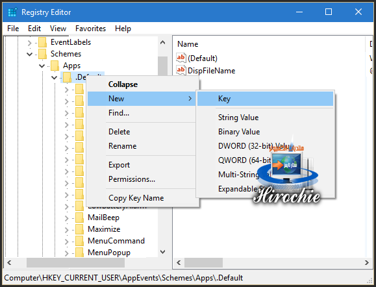Select the MenuPopup tree item
This screenshot has height=287, width=376.
tap(109, 253)
